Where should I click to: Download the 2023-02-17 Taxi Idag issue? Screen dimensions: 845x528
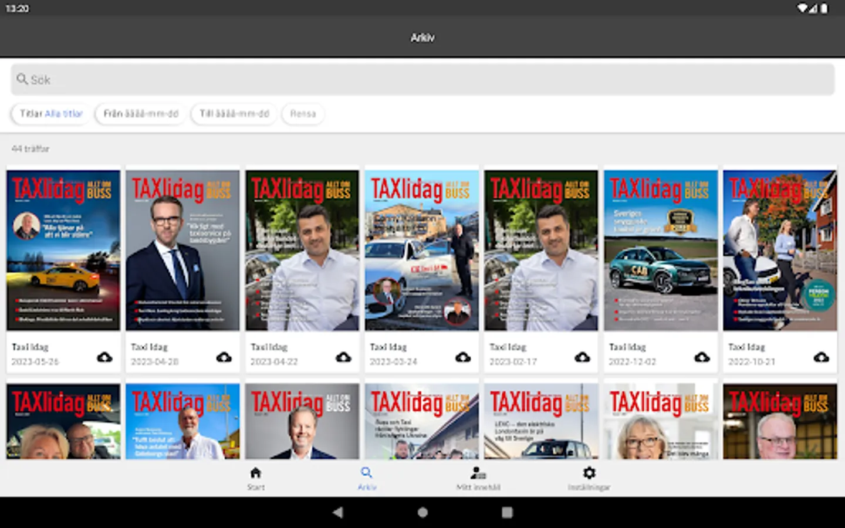point(582,357)
